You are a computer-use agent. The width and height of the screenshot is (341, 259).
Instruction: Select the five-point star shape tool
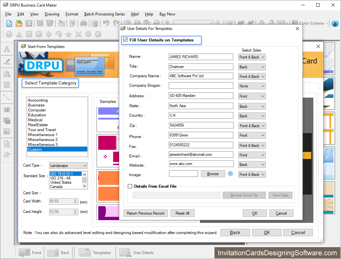[69, 34]
